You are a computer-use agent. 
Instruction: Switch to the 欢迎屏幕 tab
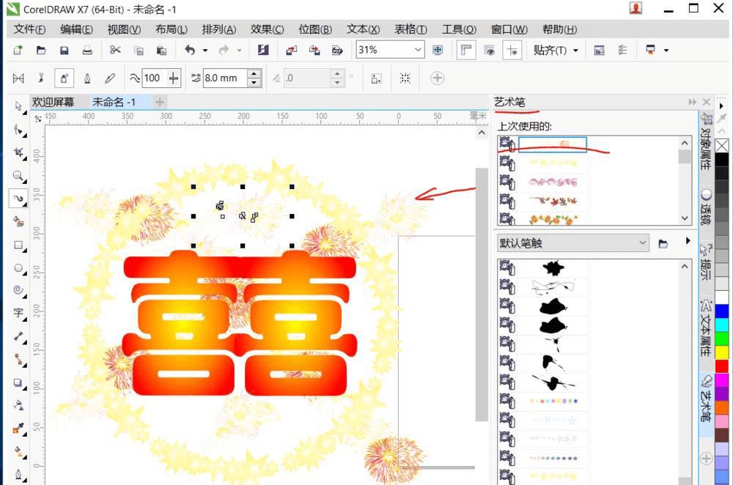(54, 102)
